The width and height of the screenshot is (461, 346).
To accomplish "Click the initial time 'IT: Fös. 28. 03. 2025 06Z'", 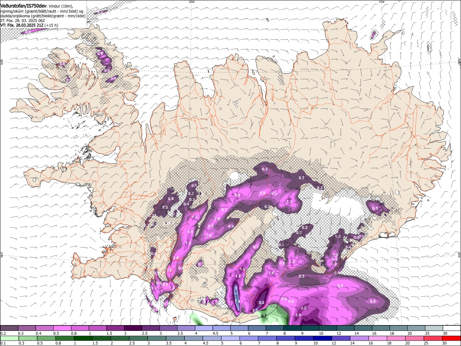I will click(23, 21).
